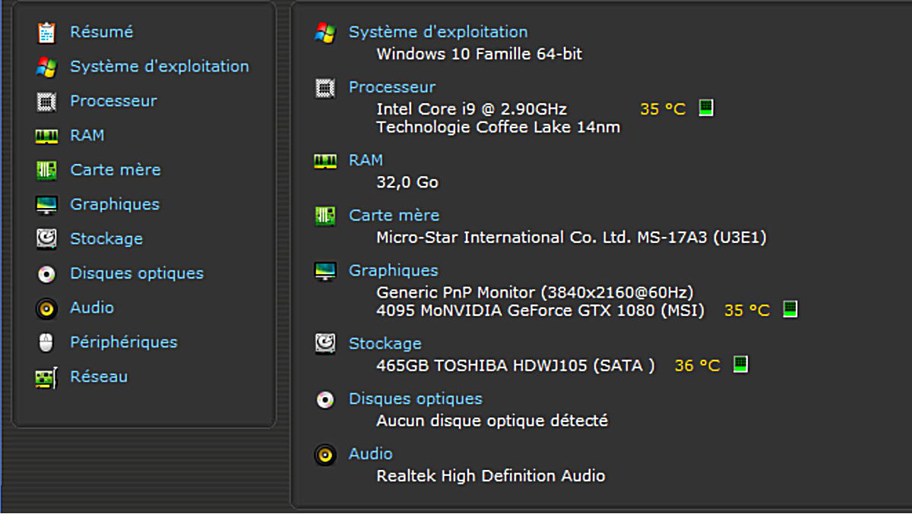The width and height of the screenshot is (912, 514).
Task: Click green temperature gauge icon for TOSHIBA drive
Action: [740, 364]
